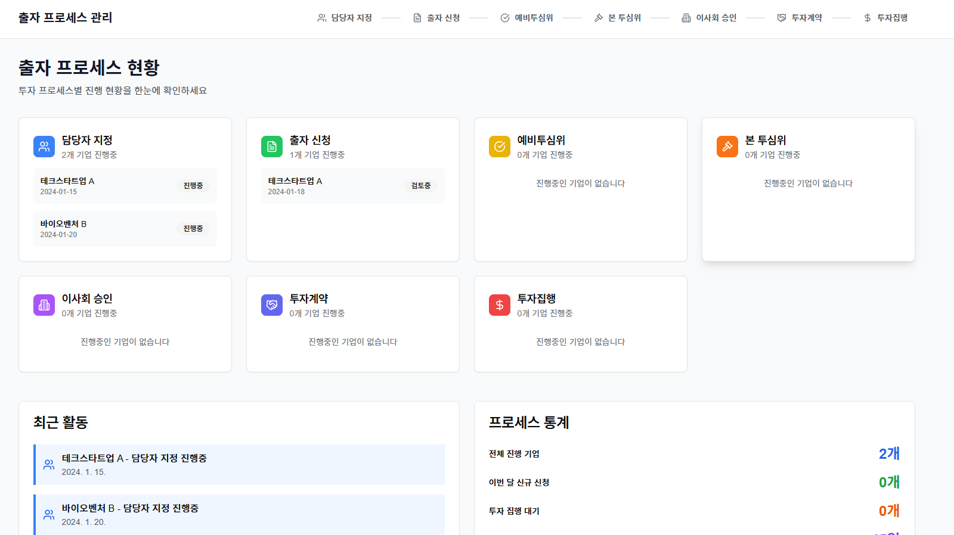The image size is (954, 535).
Task: Click 1개 기업 진행중 subtitle text
Action: [x=317, y=155]
